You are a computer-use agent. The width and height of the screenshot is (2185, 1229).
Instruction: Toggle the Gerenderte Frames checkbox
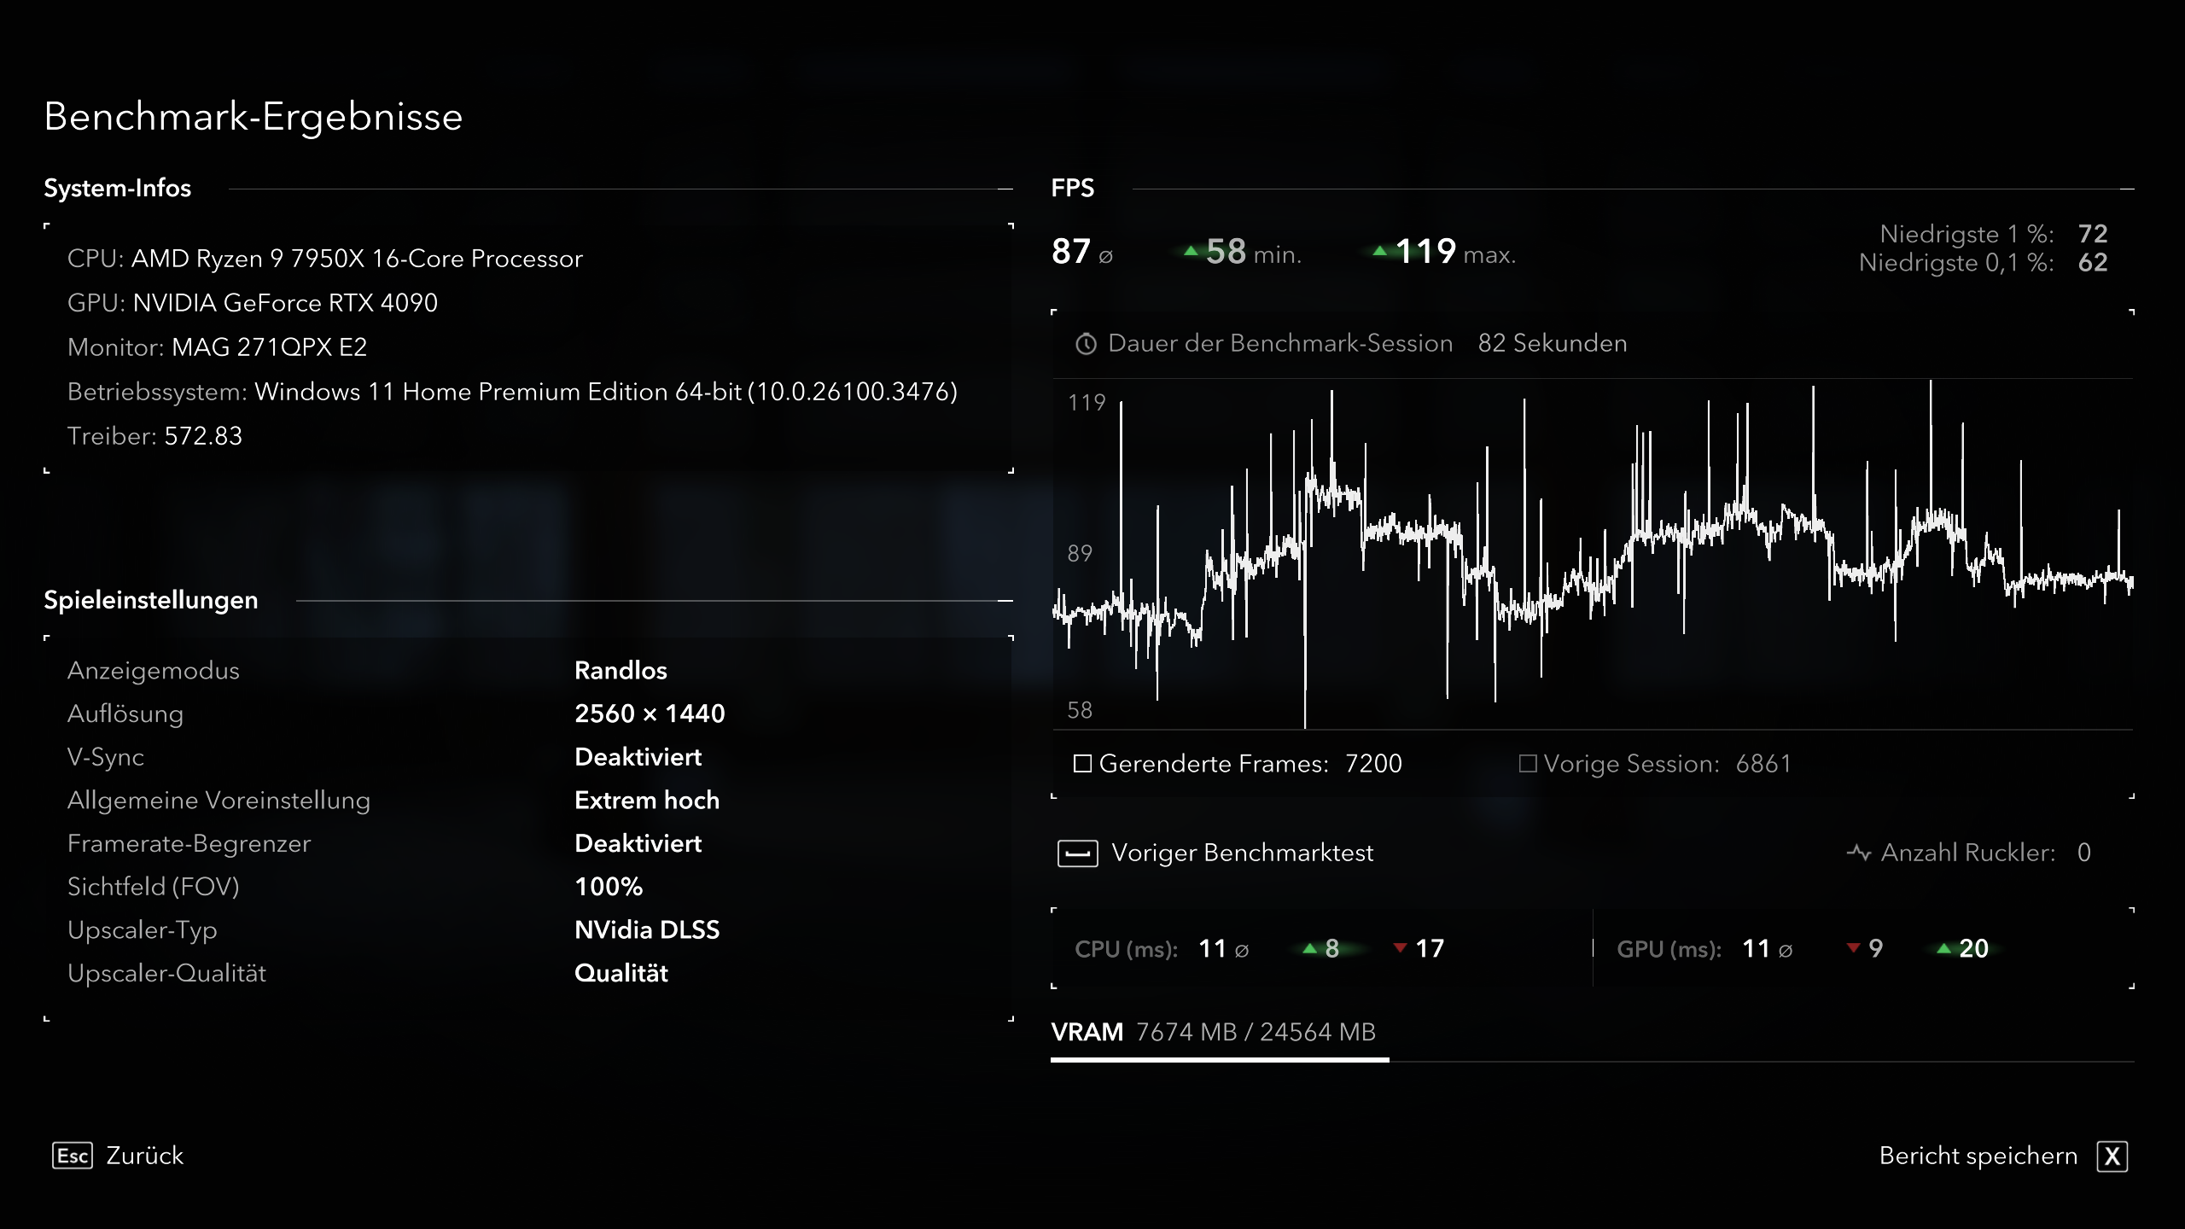click(x=1082, y=763)
